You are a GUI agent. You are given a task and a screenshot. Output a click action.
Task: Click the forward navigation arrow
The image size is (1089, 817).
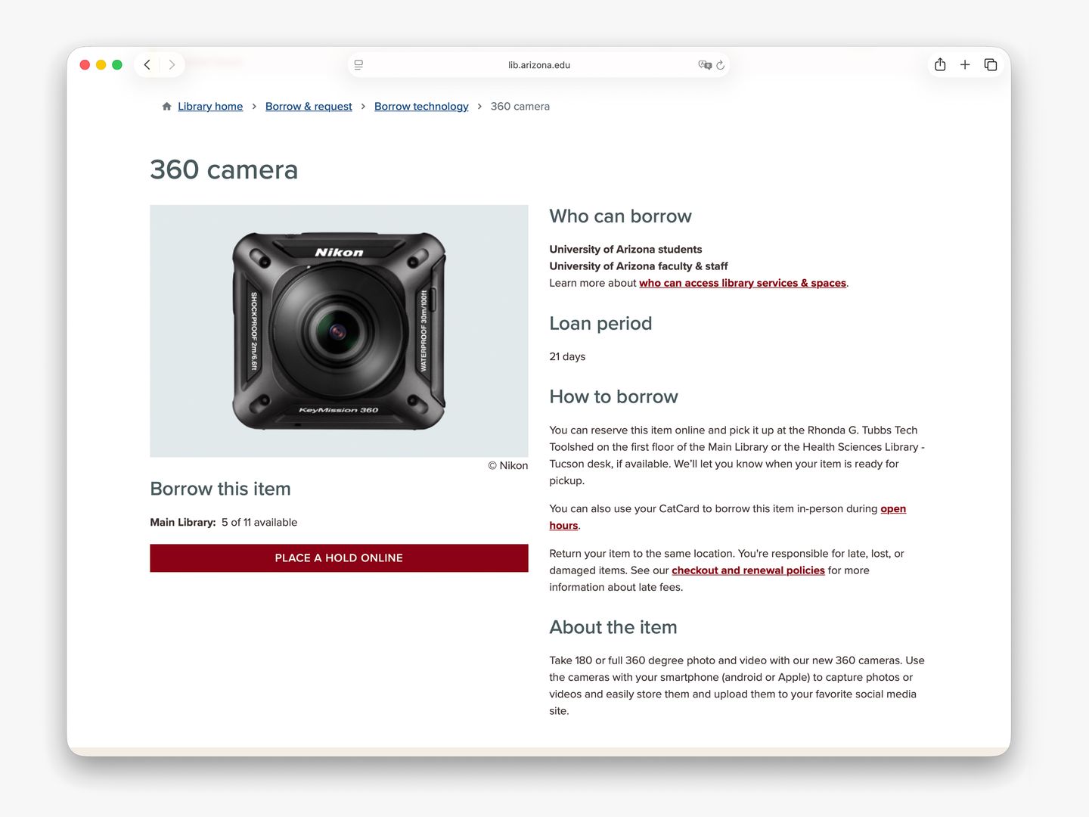tap(172, 64)
